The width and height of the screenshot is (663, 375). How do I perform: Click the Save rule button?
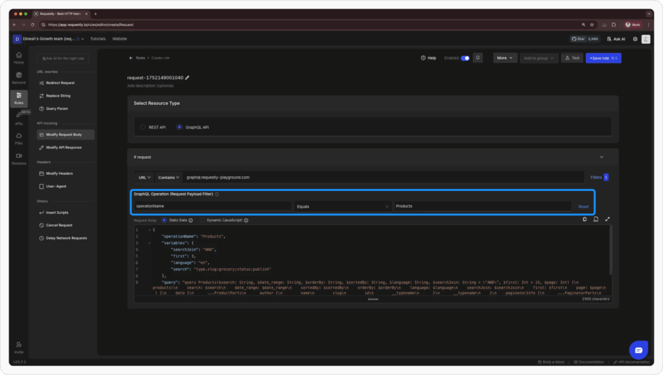[x=603, y=58]
